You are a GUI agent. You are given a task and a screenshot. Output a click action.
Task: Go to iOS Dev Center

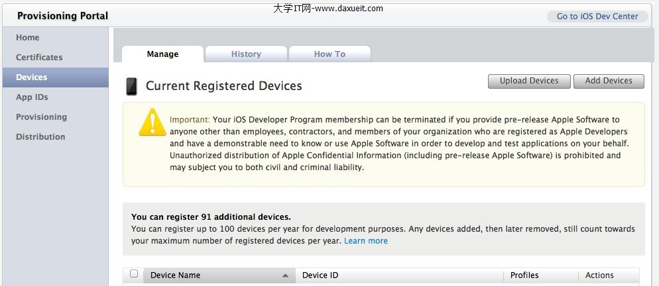[x=597, y=17]
